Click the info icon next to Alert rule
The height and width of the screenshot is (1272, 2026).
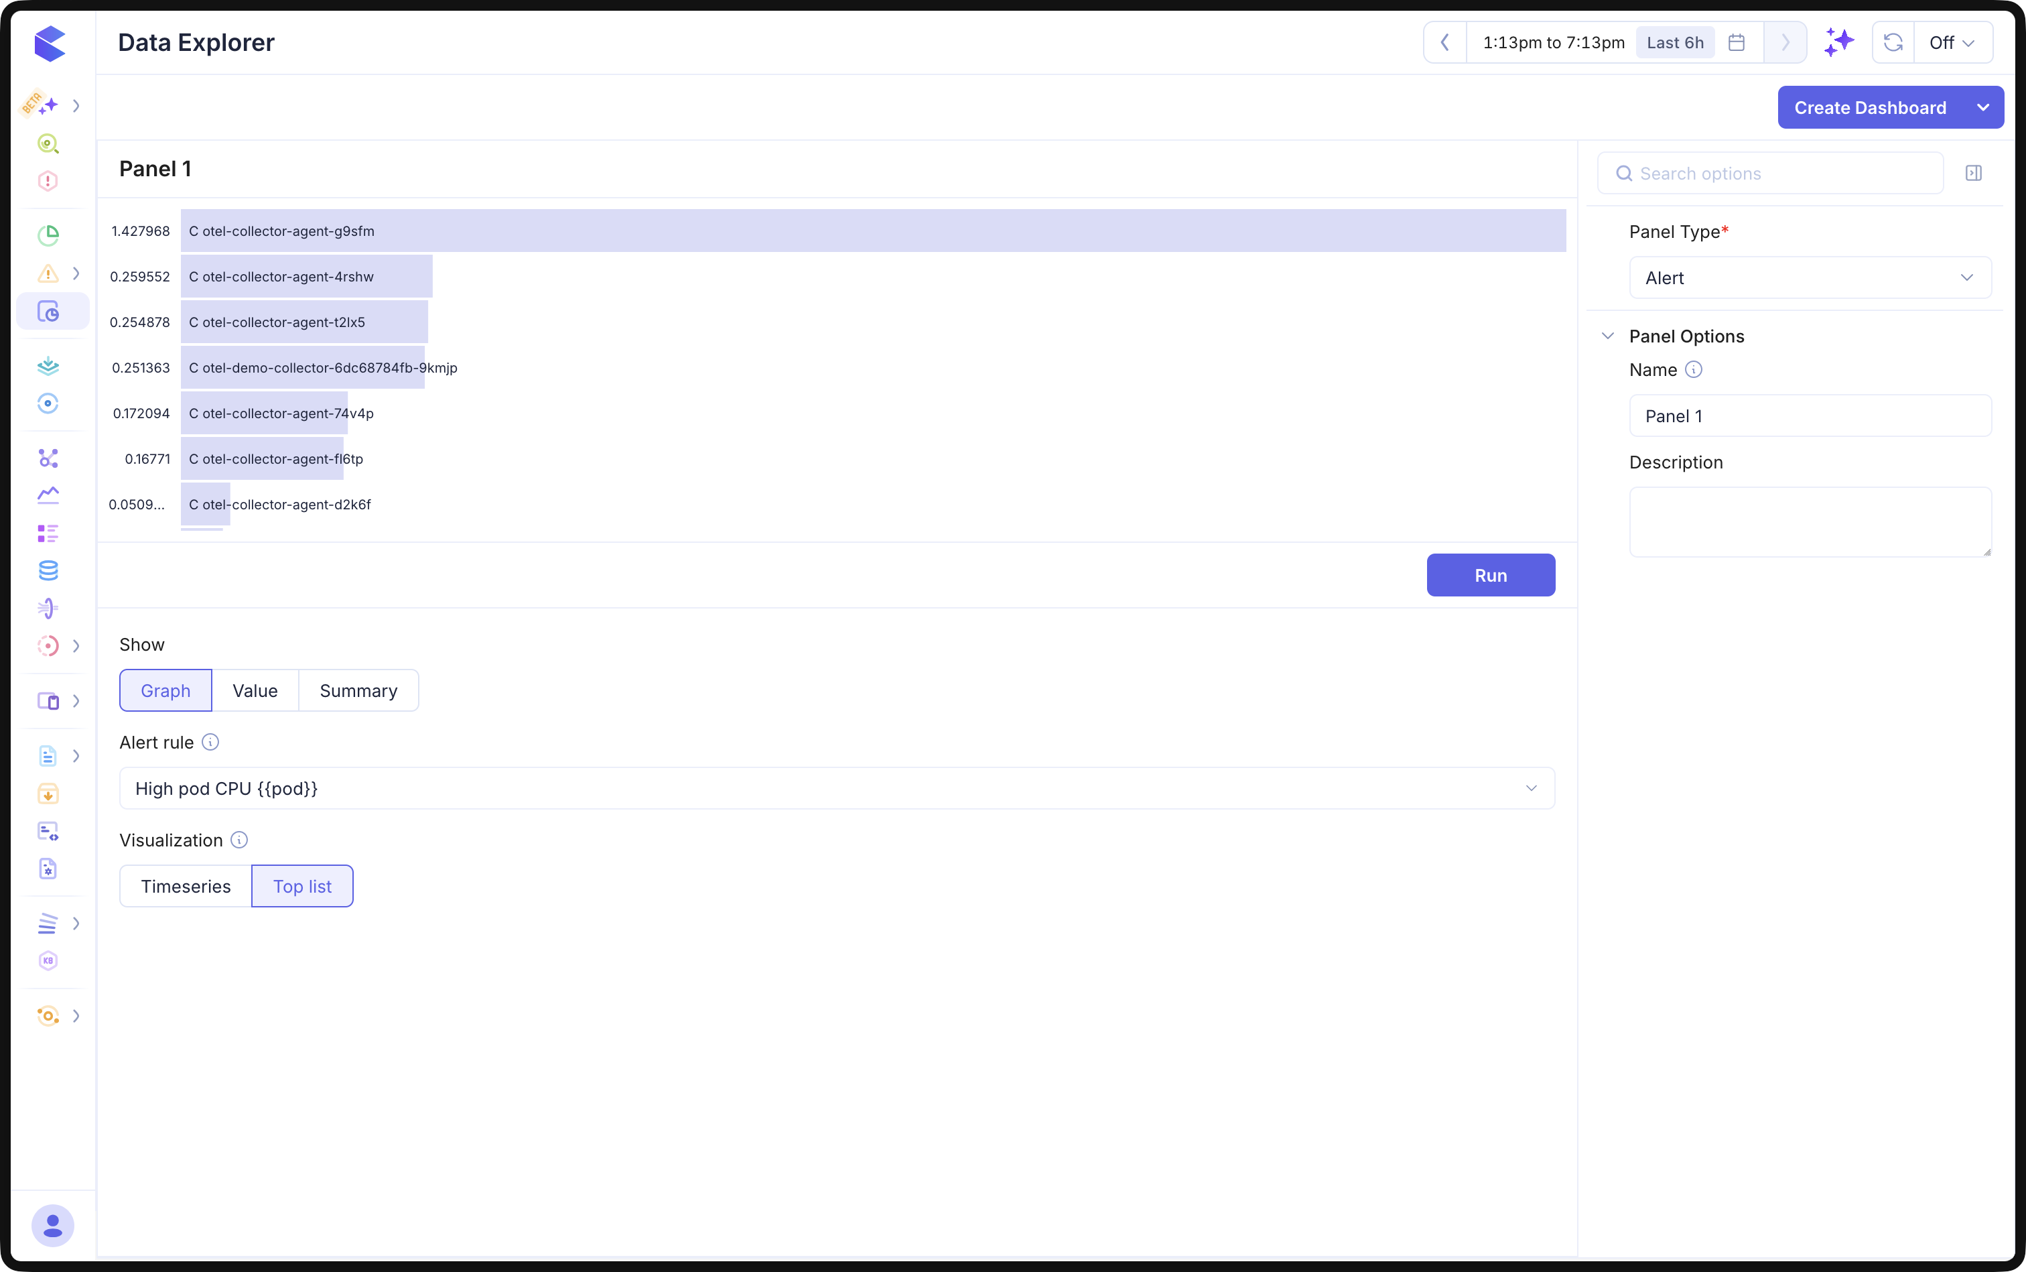pyautogui.click(x=210, y=742)
